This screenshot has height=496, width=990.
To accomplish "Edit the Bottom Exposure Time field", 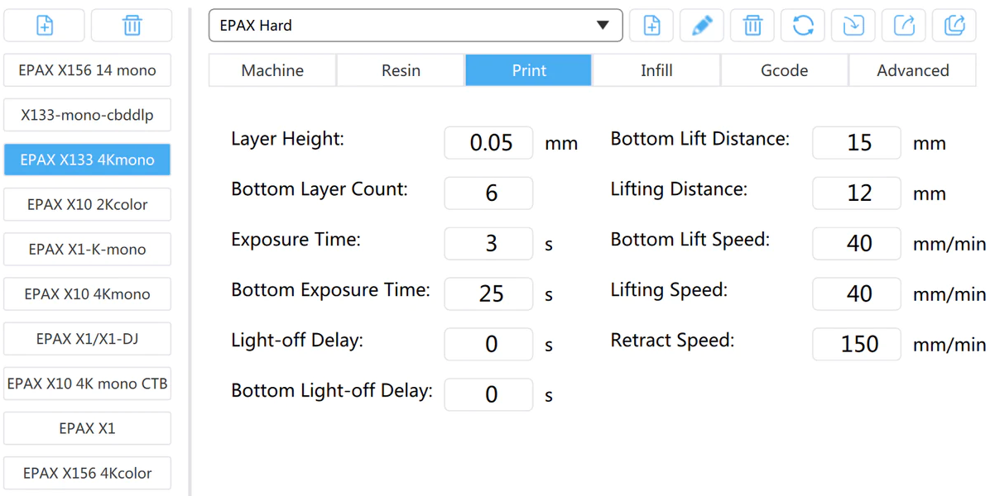I will tap(488, 294).
